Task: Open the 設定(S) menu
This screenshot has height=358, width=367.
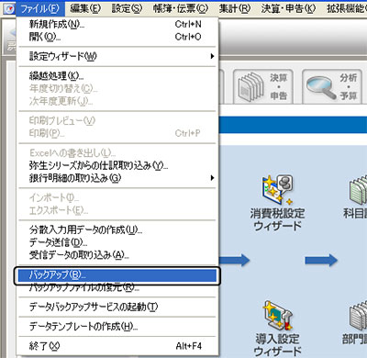Action: point(127,8)
